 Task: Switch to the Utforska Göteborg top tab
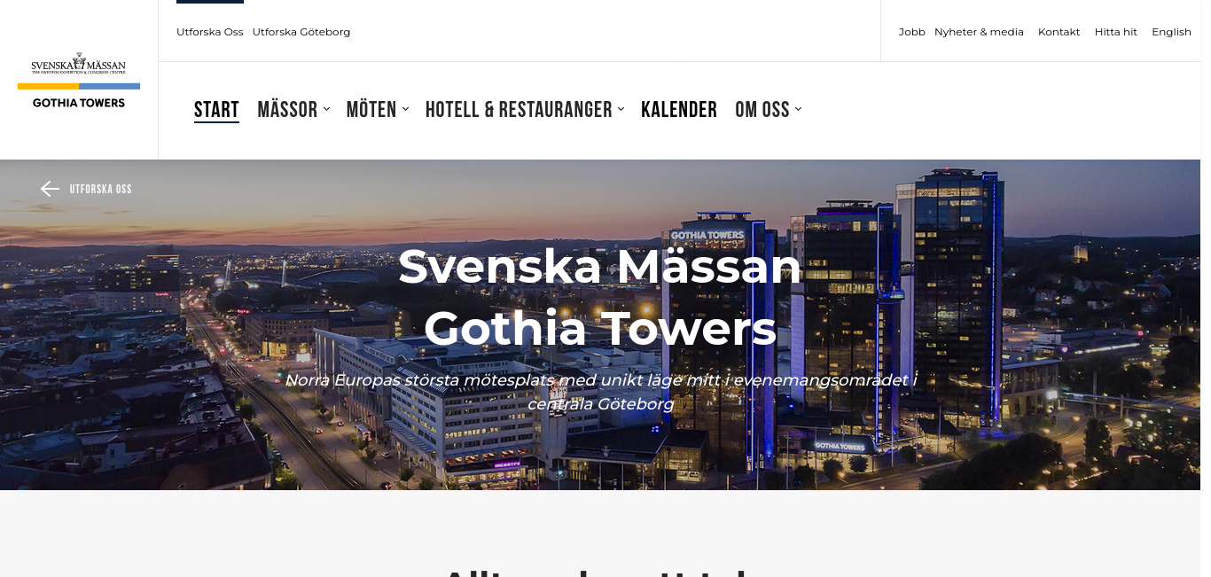(301, 32)
